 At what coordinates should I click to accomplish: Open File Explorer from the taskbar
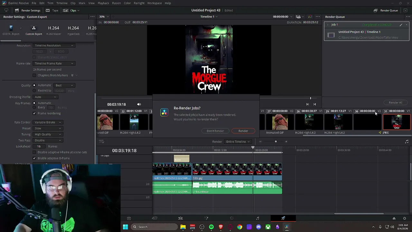pyautogui.click(x=183, y=227)
